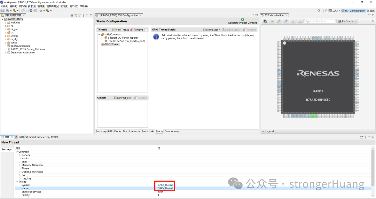Image resolution: width=376 pixels, height=199 pixels.
Task: Expand the ra_gen folder in tree
Action: pos(6,29)
